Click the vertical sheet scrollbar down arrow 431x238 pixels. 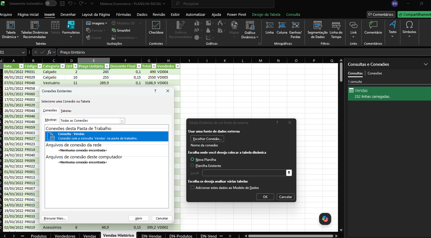341,230
